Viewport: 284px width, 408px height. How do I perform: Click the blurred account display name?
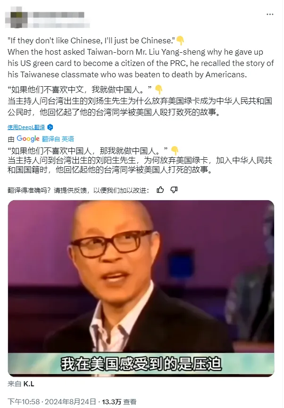pyautogui.click(x=56, y=15)
